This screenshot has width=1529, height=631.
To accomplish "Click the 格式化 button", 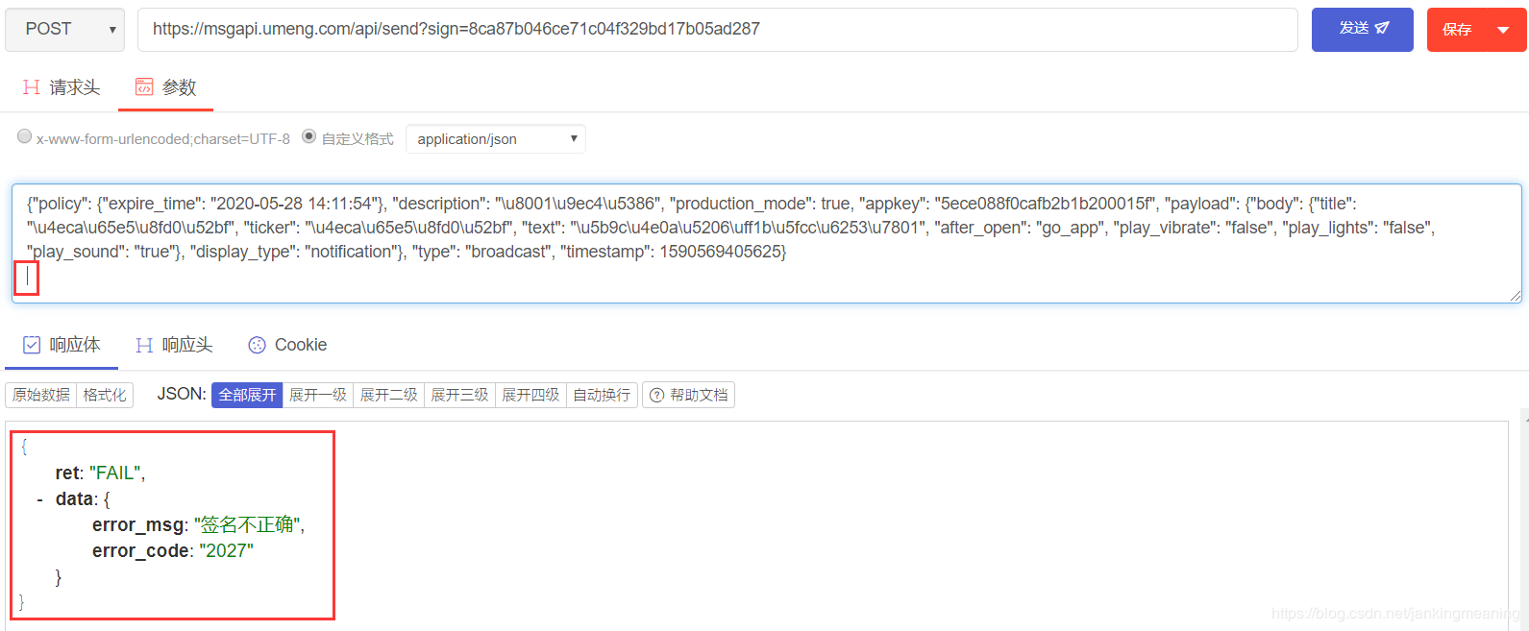I will 105,395.
